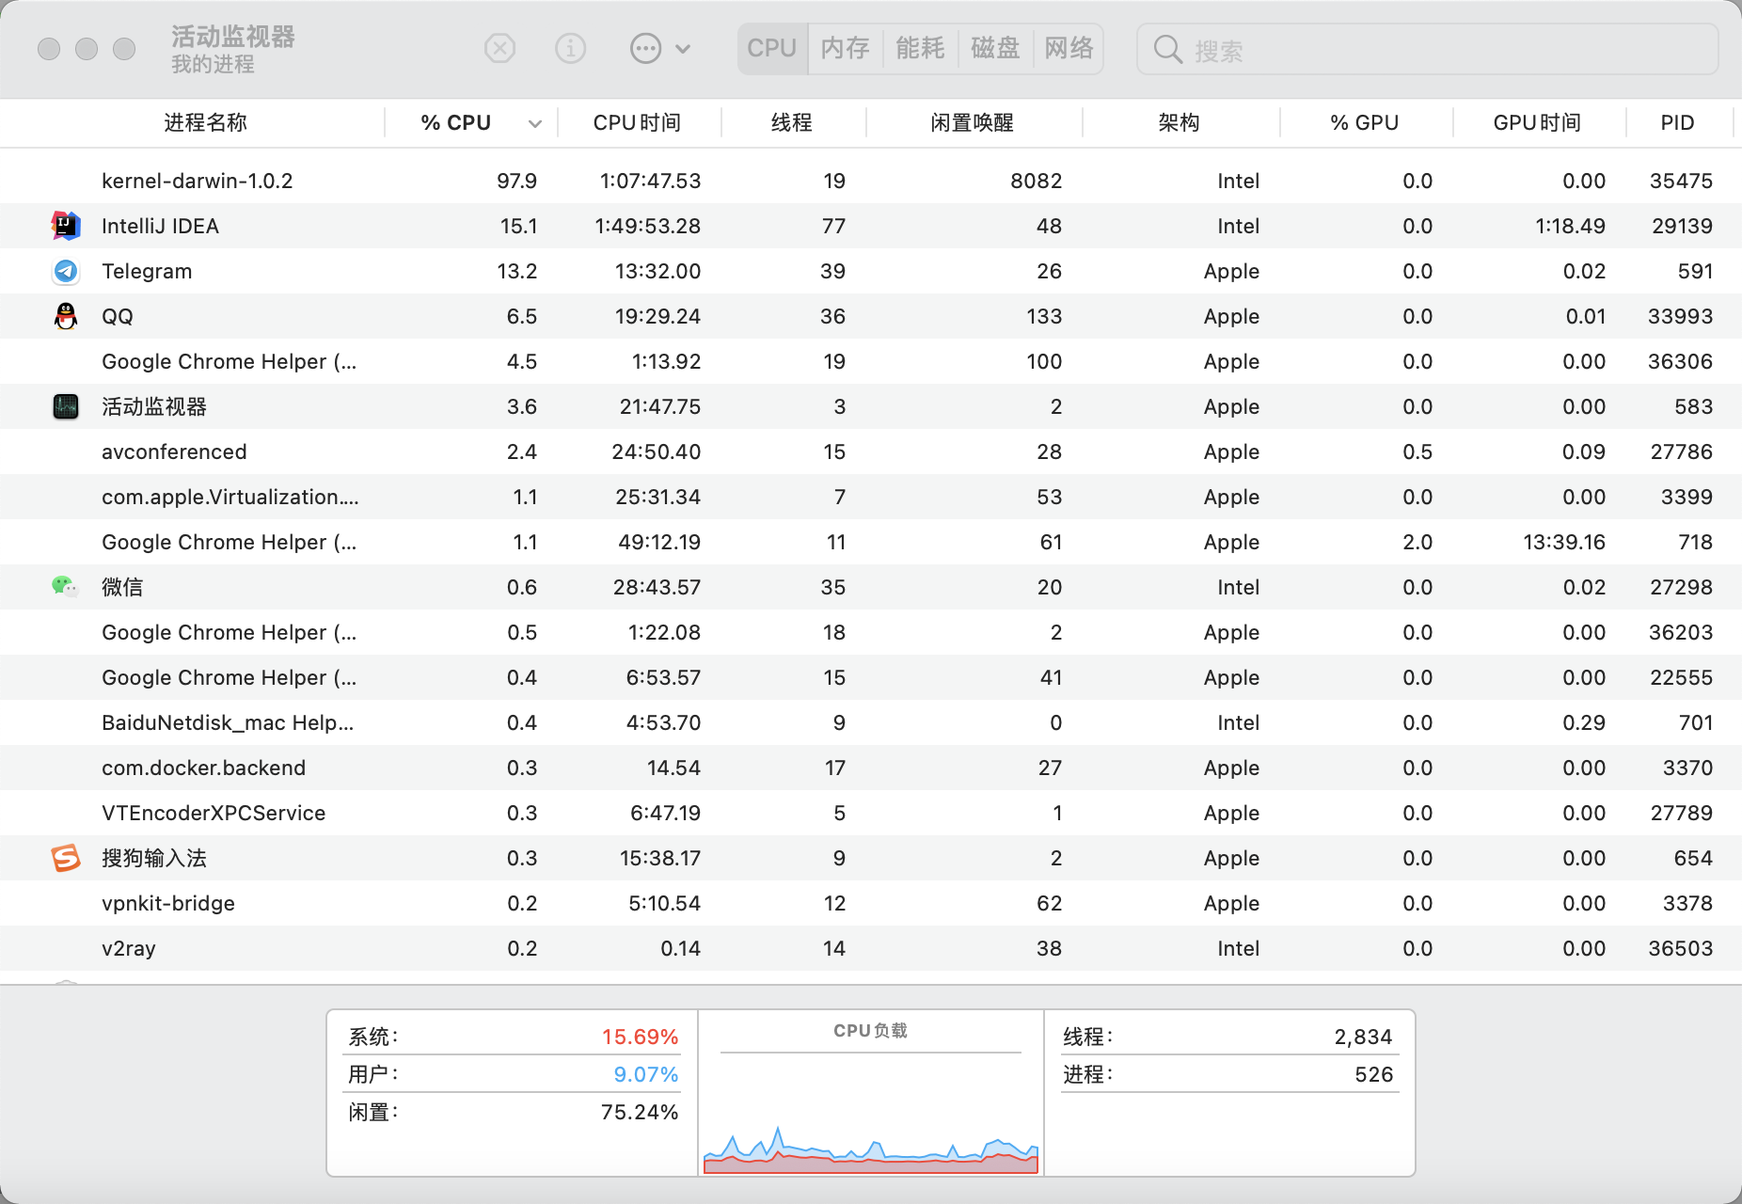Switch to the 内存 tab

click(x=844, y=48)
